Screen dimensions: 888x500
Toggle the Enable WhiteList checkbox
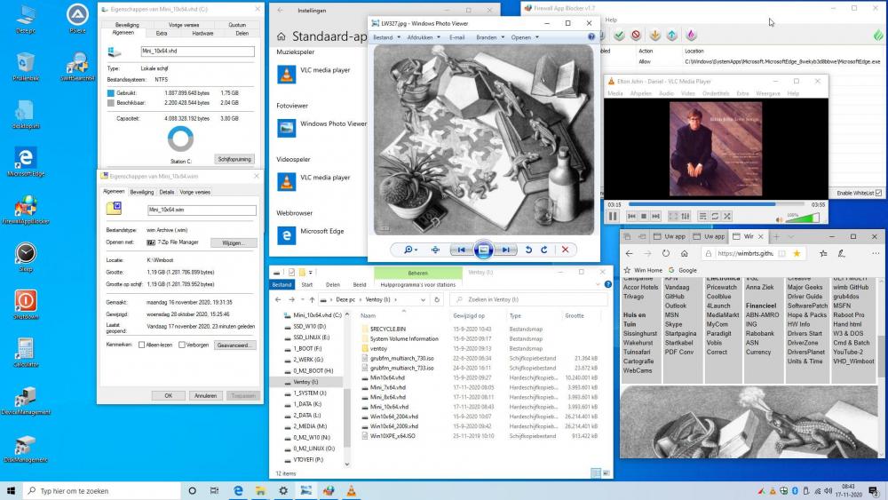point(879,193)
